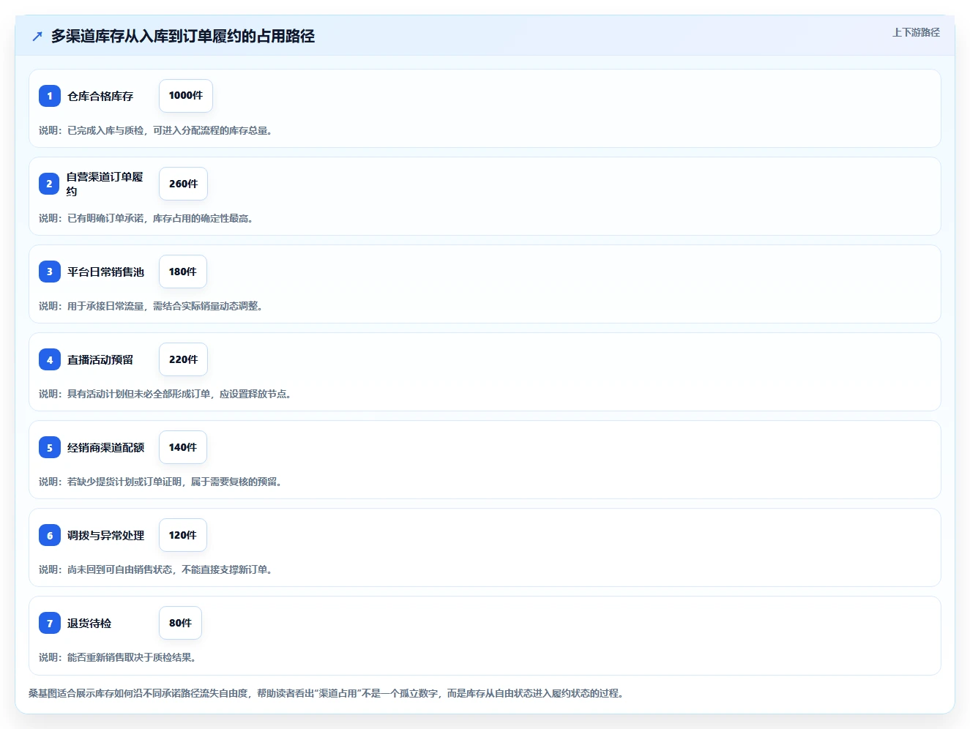Click the footer note about 桑基图
This screenshot has width=970, height=729.
327,693
